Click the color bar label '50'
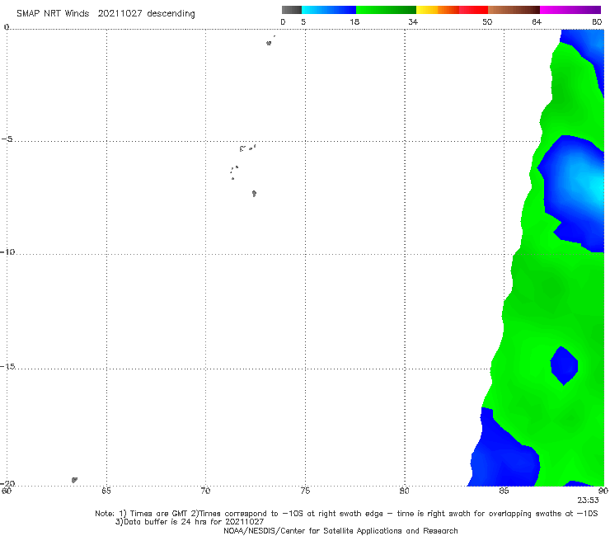This screenshot has width=610, height=536. (x=487, y=21)
